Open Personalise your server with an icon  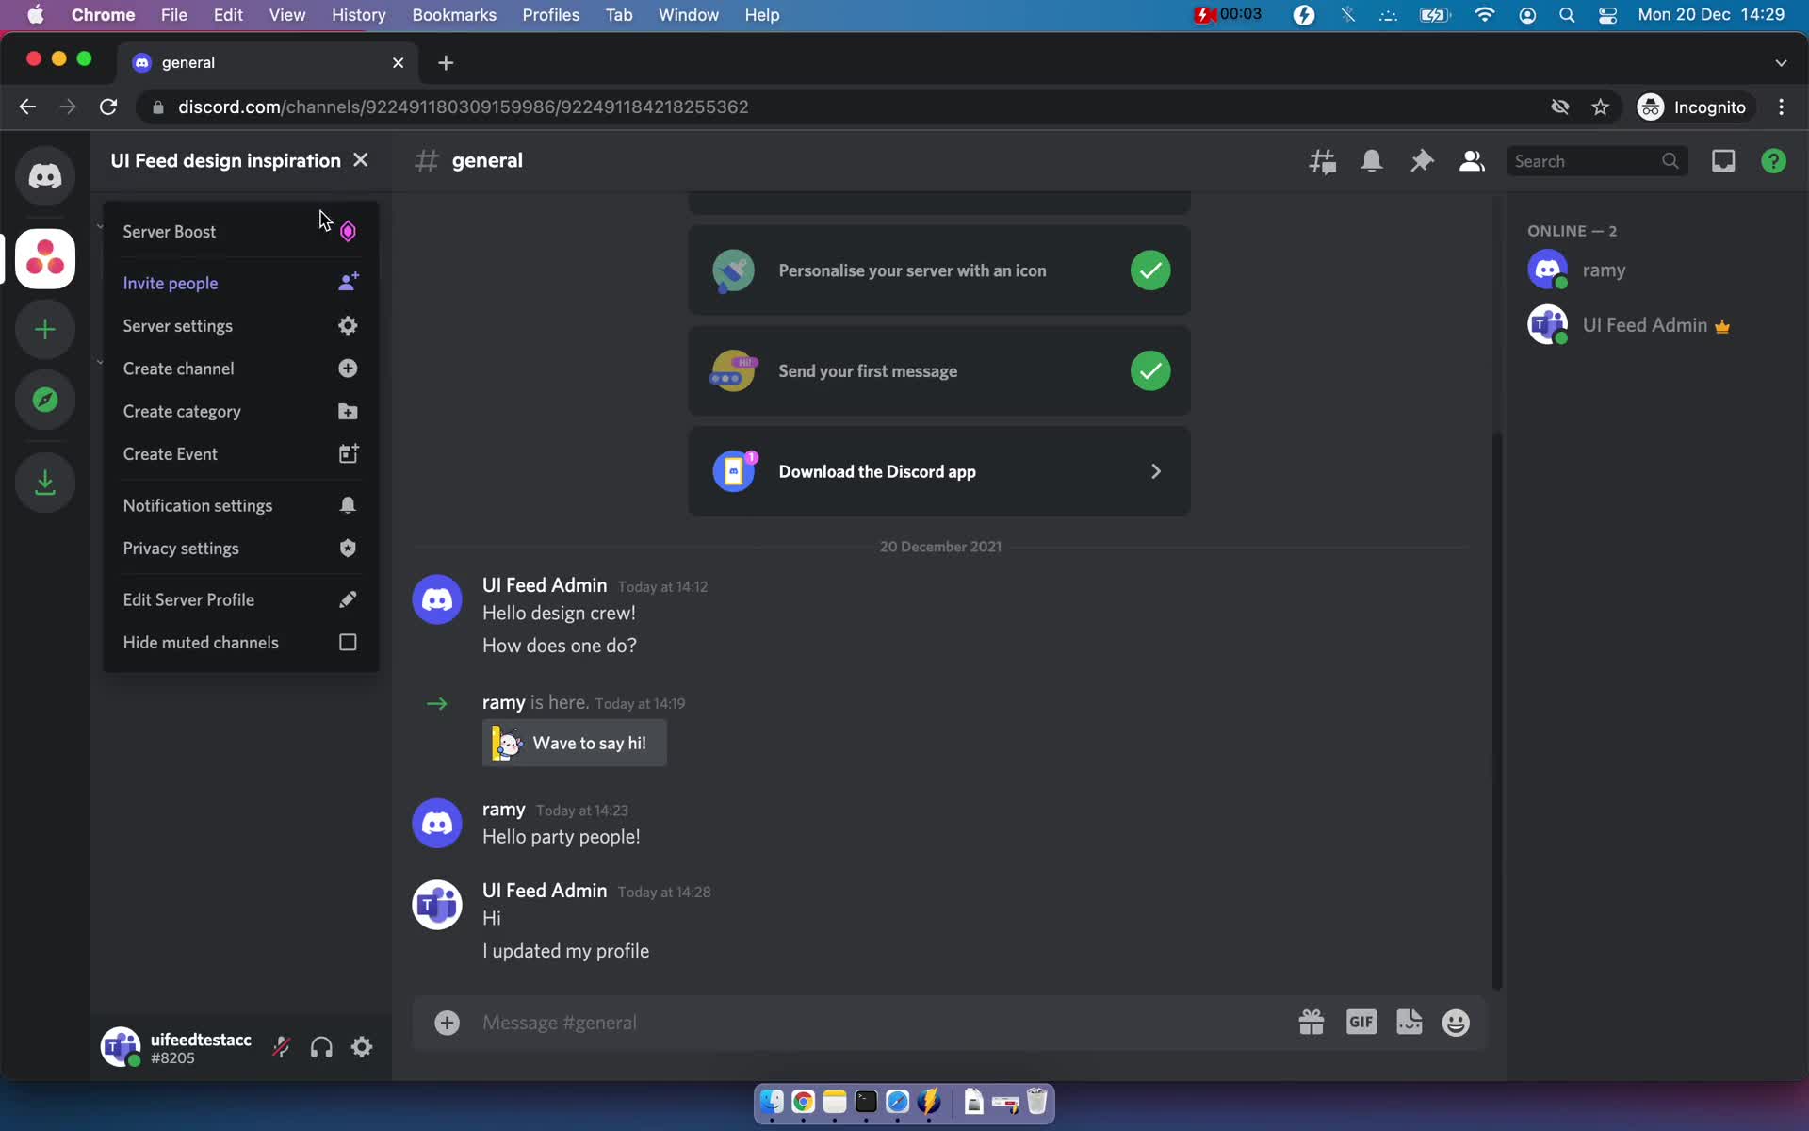coord(938,270)
